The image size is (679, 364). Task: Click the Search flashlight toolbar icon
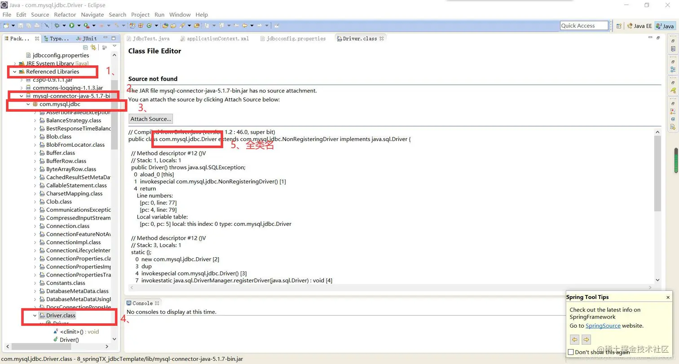click(182, 26)
